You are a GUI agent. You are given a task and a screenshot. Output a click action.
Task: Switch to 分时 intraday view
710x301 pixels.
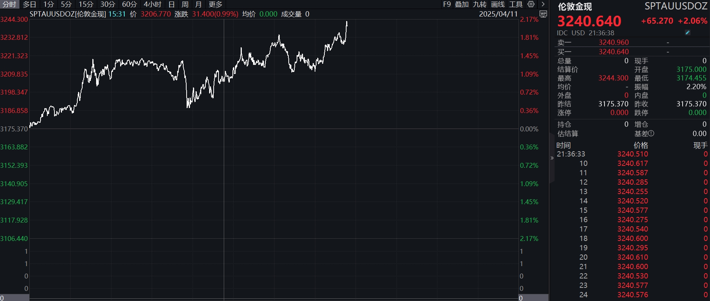(9, 5)
